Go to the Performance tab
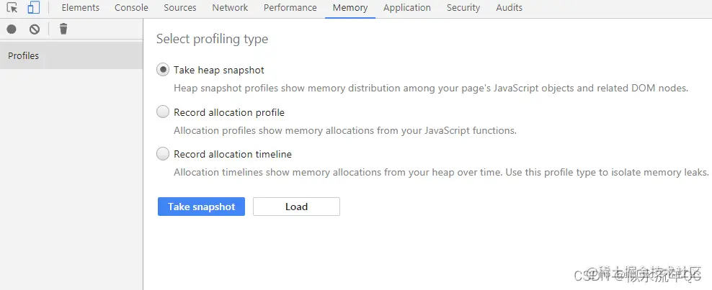Screen dimensions: 712x290 point(290,8)
